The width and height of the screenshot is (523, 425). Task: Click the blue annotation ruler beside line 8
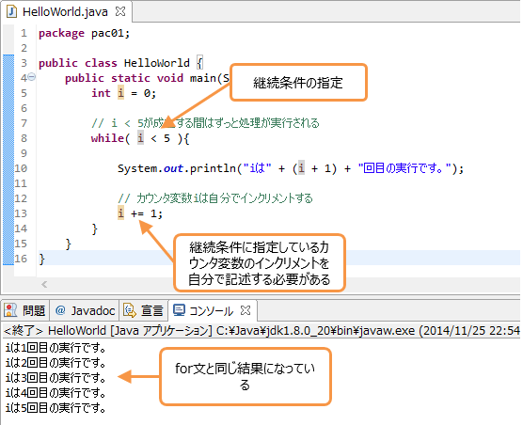pos(8,138)
